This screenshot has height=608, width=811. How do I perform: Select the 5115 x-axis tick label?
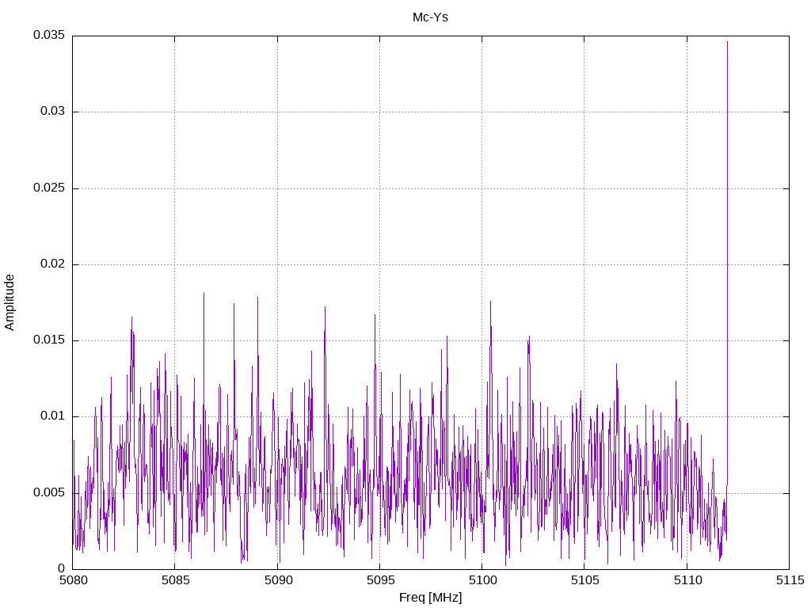[x=788, y=581]
